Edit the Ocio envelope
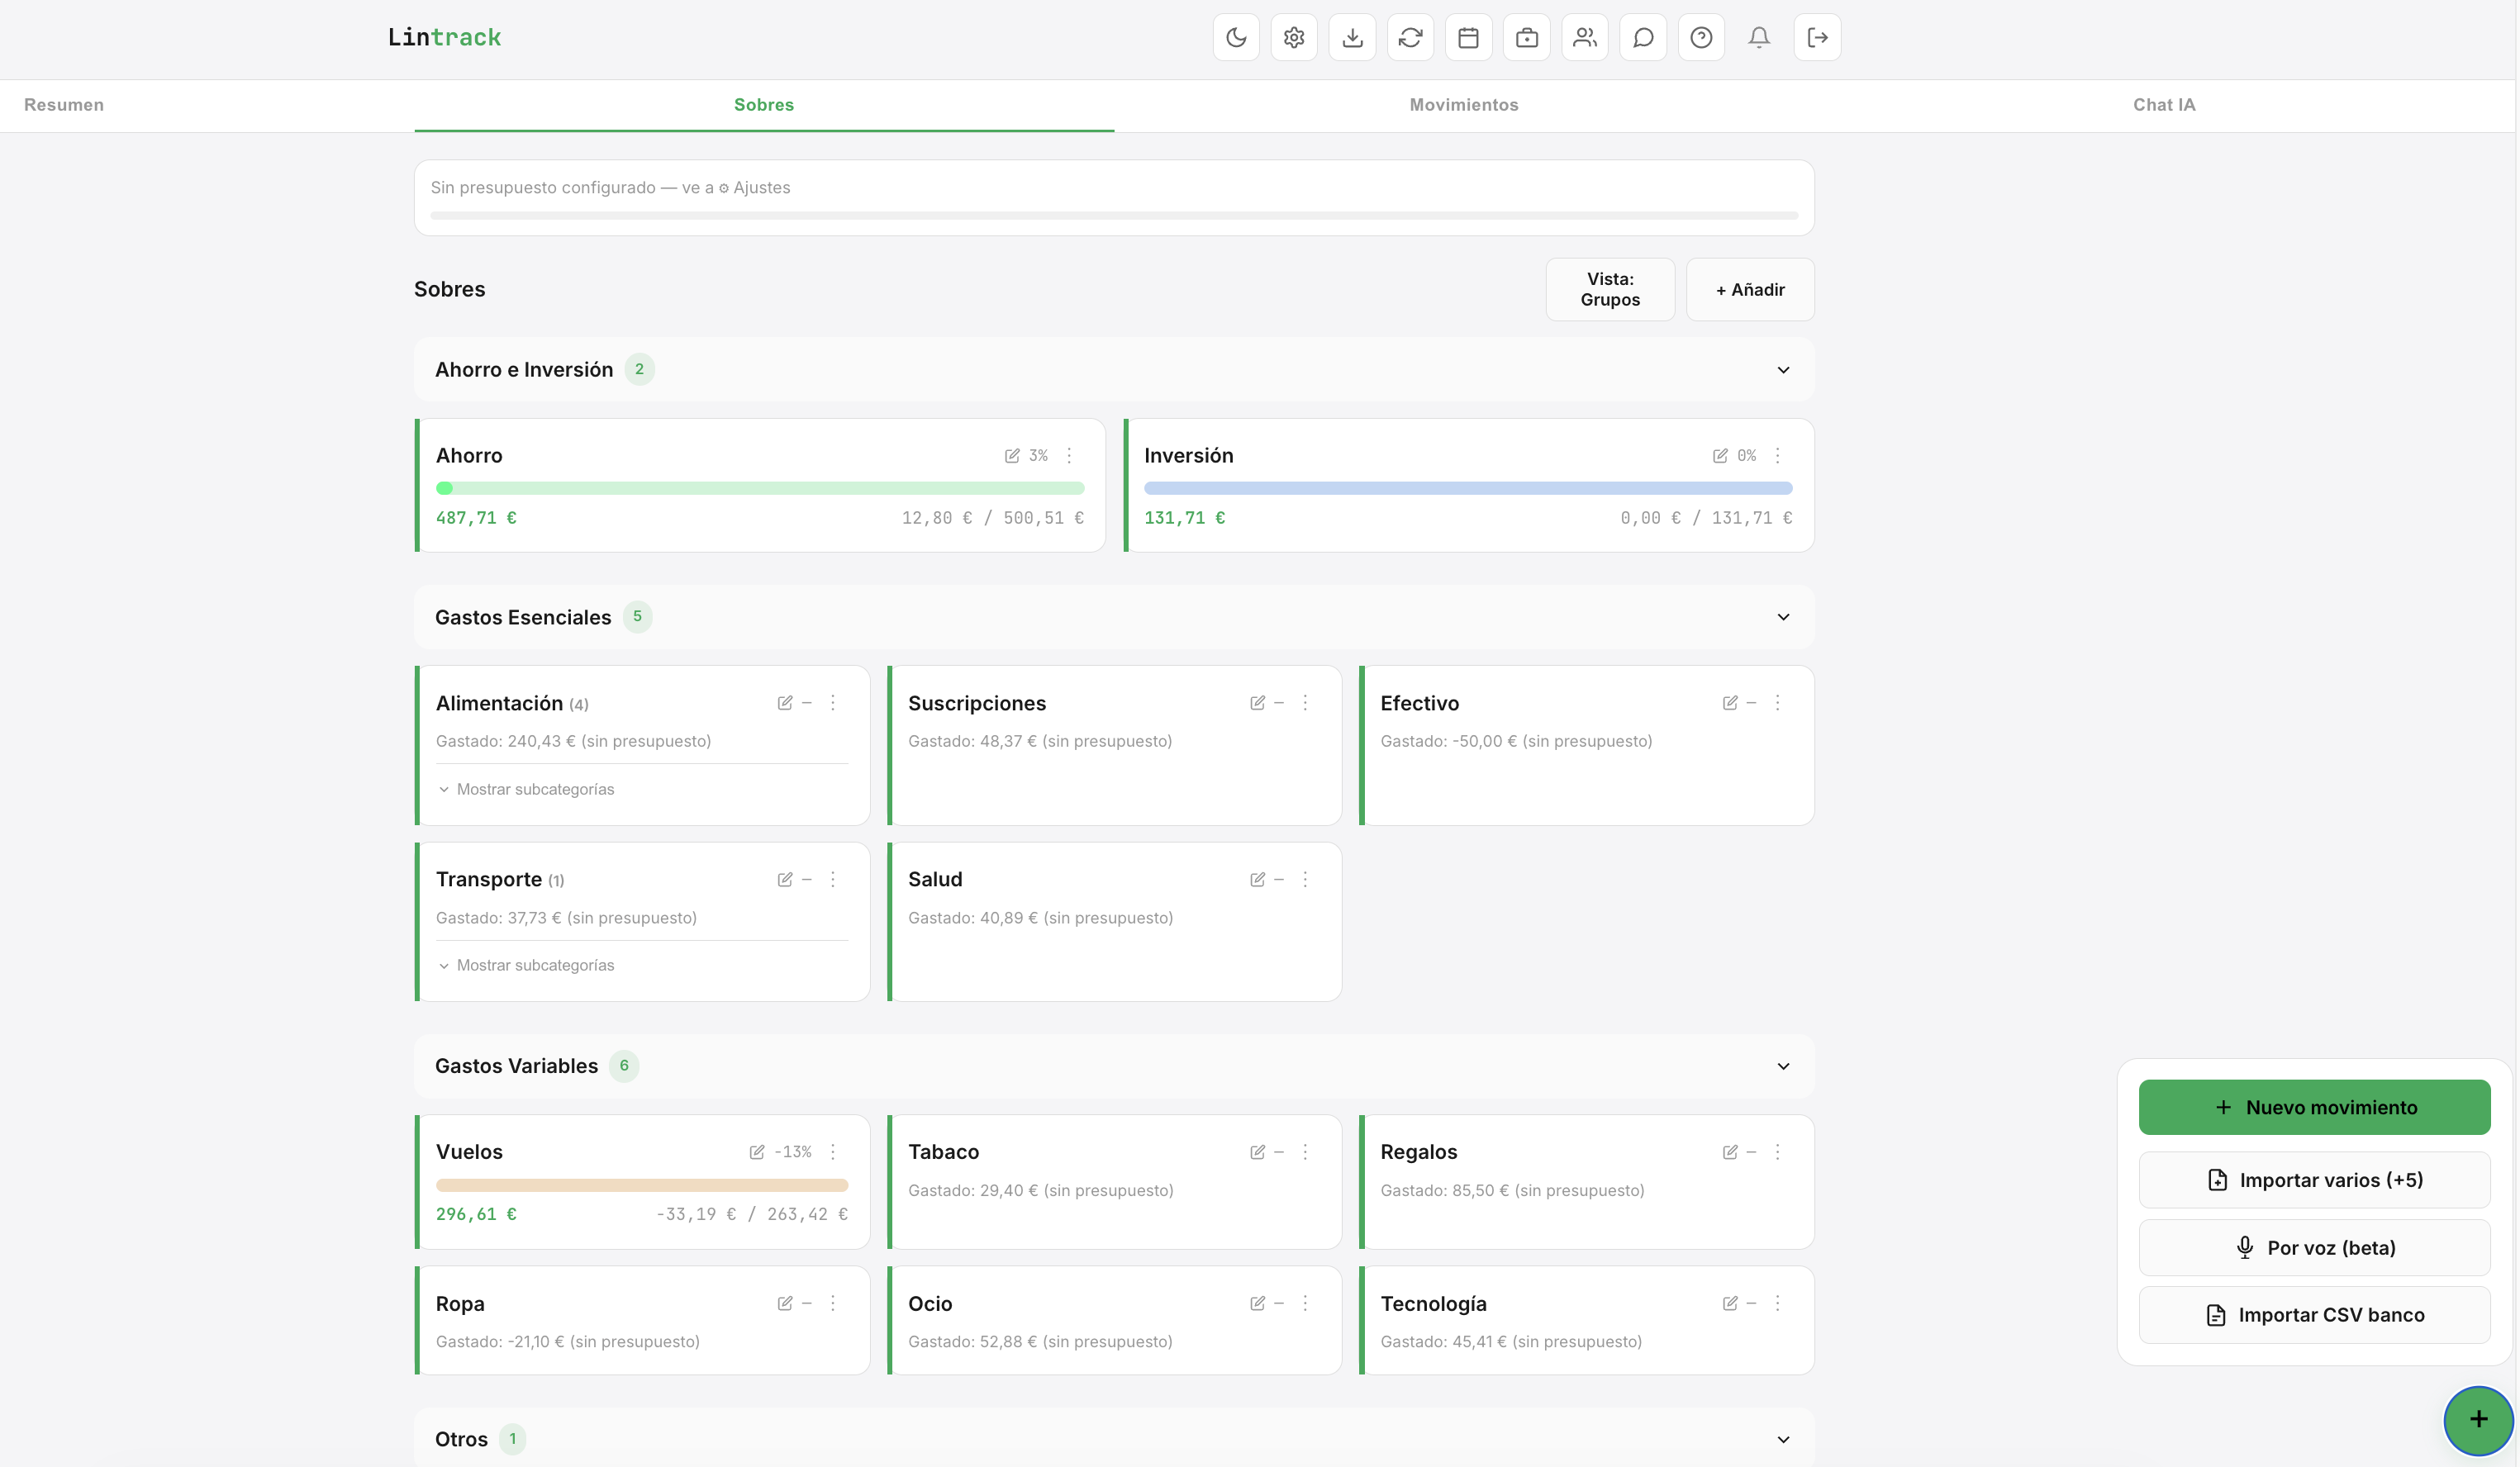This screenshot has height=1467, width=2520. click(x=1257, y=1304)
